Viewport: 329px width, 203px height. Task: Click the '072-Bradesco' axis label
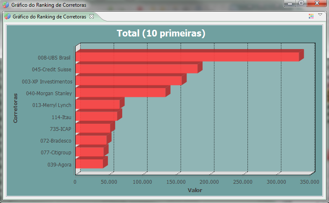[56, 141]
